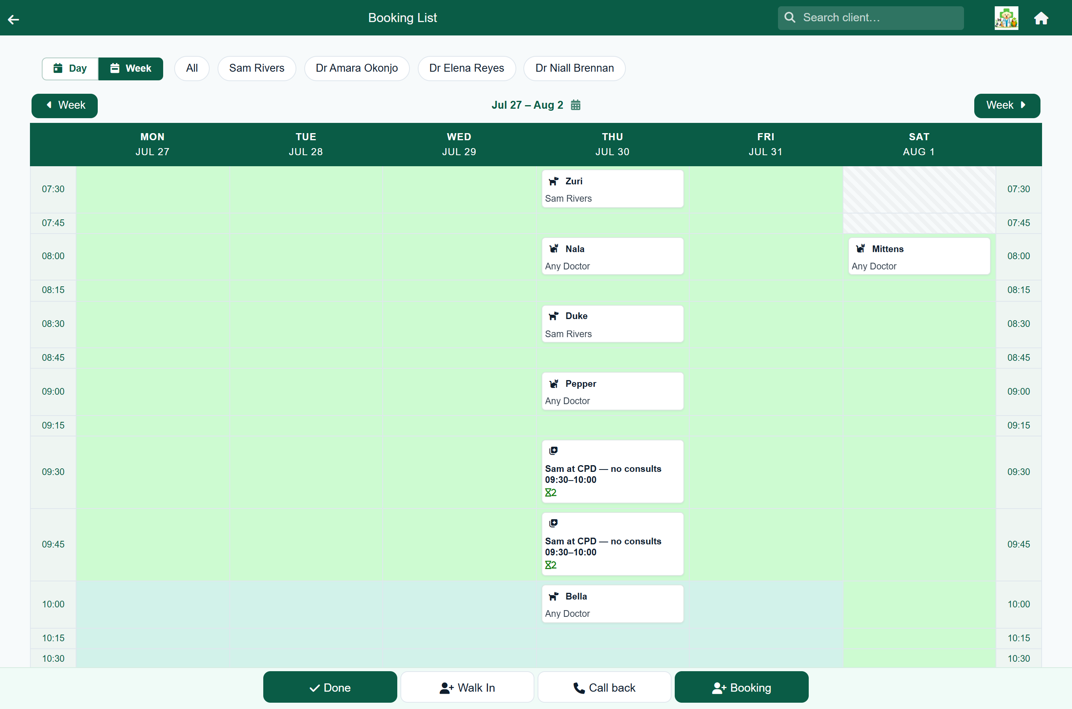The image size is (1072, 709).
Task: Open Duke's appointment card
Action: tap(612, 324)
